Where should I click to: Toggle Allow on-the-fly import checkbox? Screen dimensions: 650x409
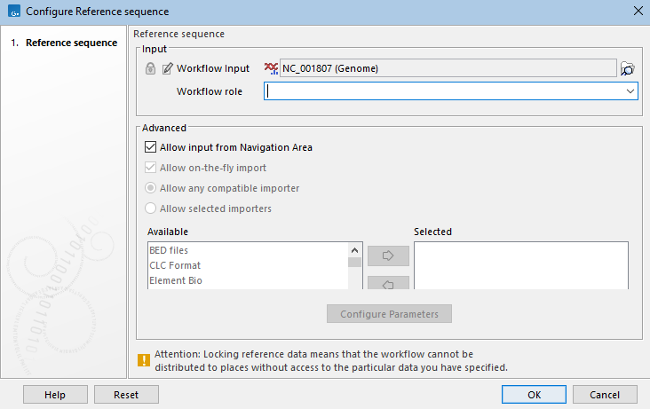tap(150, 168)
